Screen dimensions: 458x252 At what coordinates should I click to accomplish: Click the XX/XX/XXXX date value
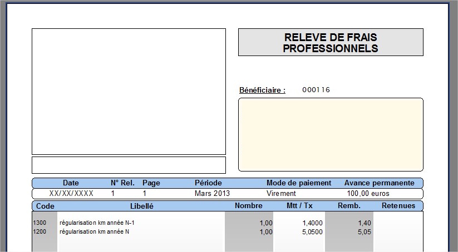pyautogui.click(x=71, y=194)
